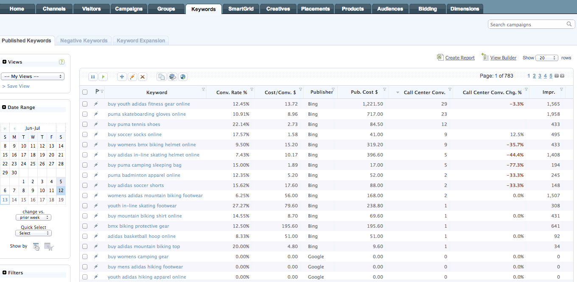Select July 12 in the calendar

tap(61, 190)
